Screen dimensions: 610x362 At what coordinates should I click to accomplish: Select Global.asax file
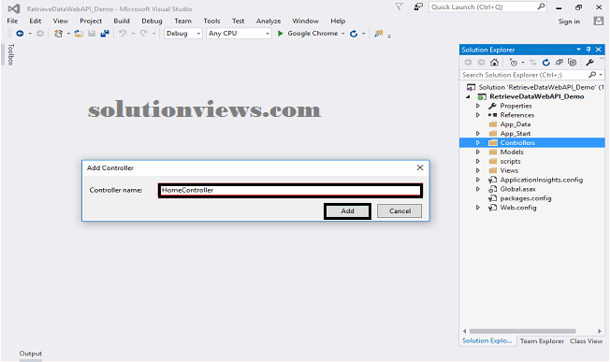517,189
